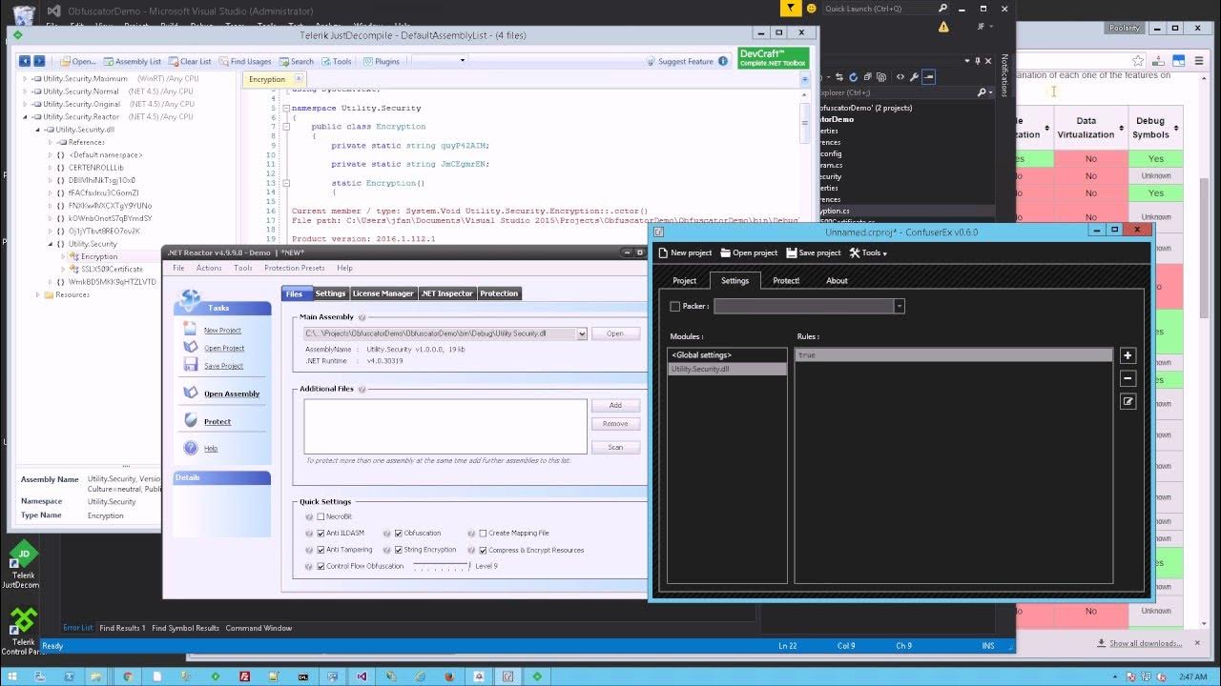1221x686 pixels.
Task: Open the Assembly List in JustDecompile
Action: (132, 61)
